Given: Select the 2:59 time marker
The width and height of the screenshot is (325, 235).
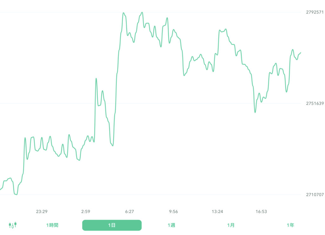Looking at the screenshot, I should coord(86,211).
